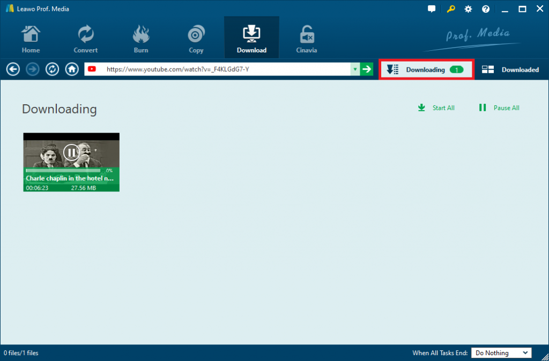Refresh the current page
The image size is (549, 361).
[x=52, y=70]
